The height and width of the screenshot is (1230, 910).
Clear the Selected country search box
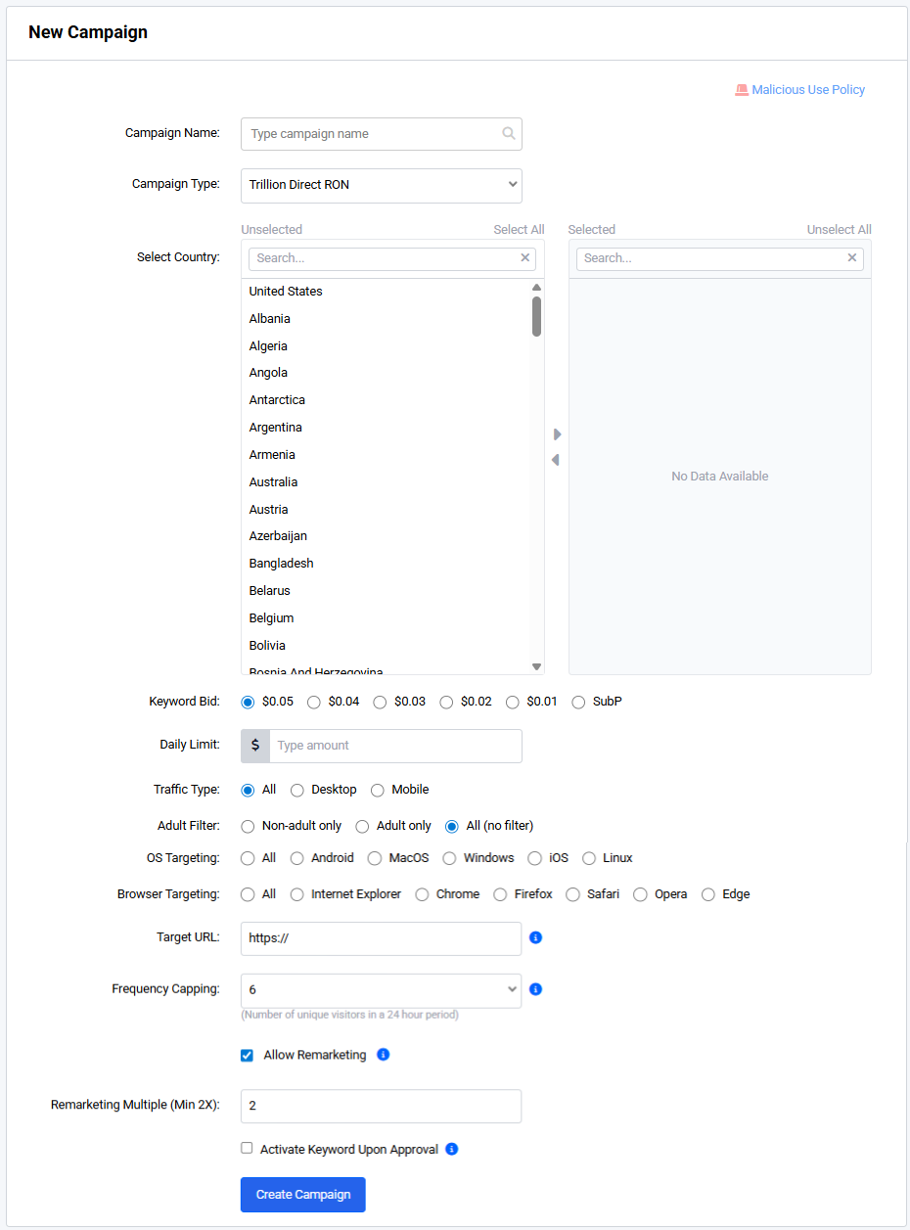point(852,258)
